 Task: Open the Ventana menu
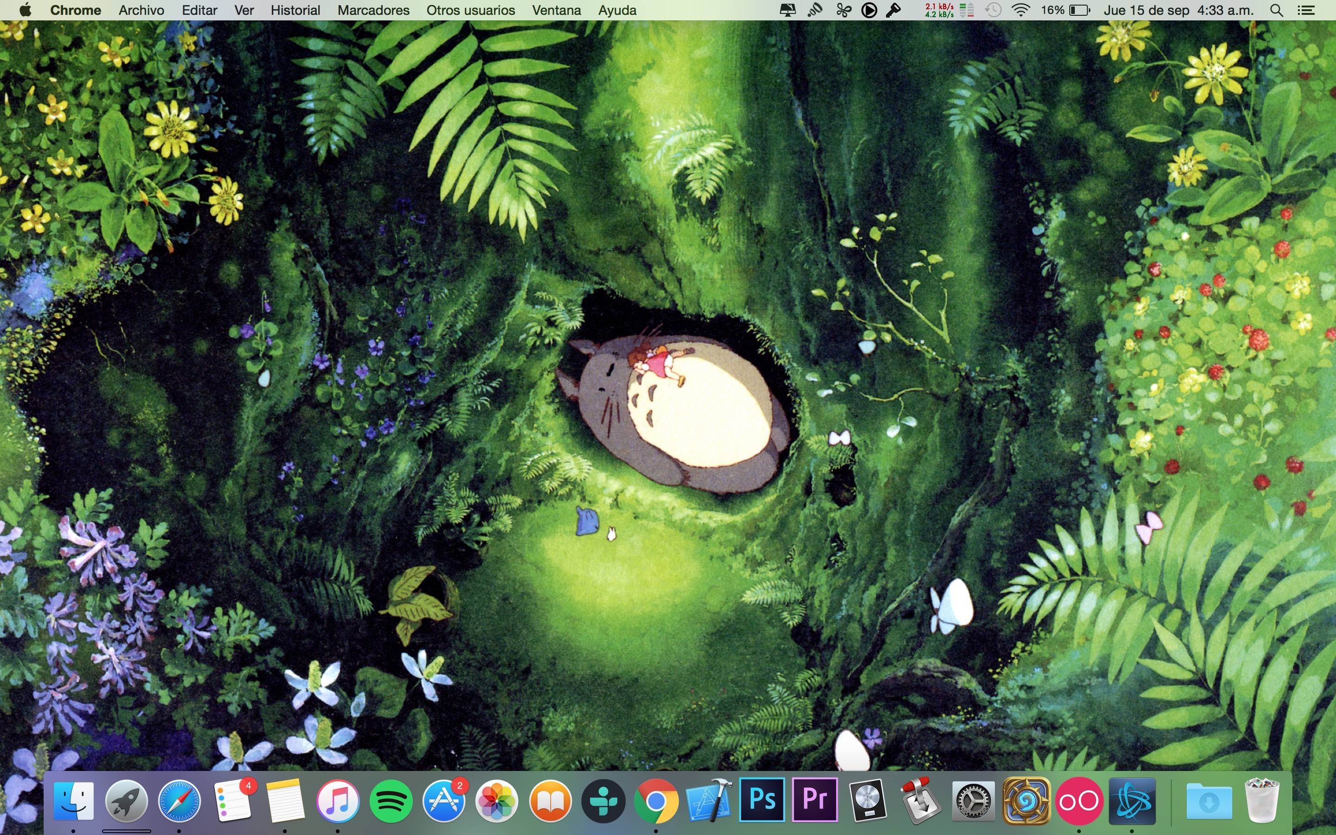tap(557, 10)
